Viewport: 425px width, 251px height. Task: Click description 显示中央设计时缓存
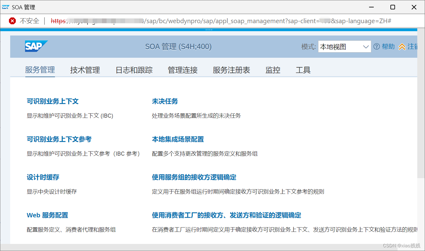pyautogui.click(x=52, y=192)
